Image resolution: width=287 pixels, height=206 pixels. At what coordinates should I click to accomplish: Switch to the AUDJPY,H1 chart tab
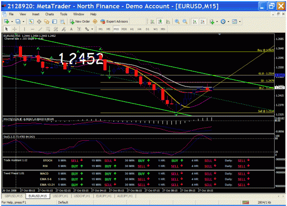click(125, 196)
